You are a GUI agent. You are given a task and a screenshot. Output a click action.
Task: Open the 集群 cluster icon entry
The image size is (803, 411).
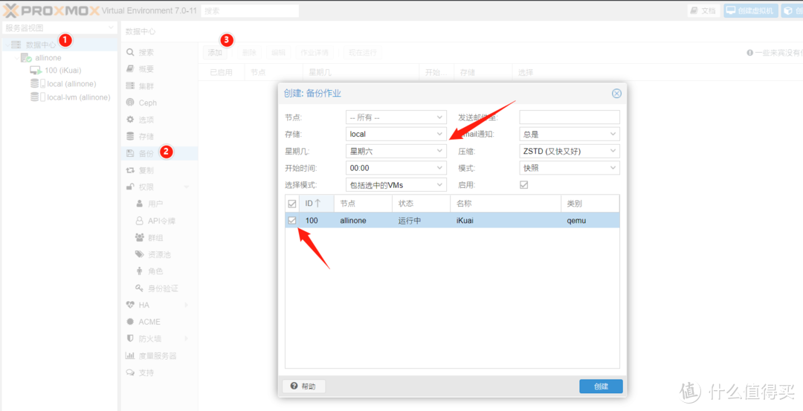[130, 86]
